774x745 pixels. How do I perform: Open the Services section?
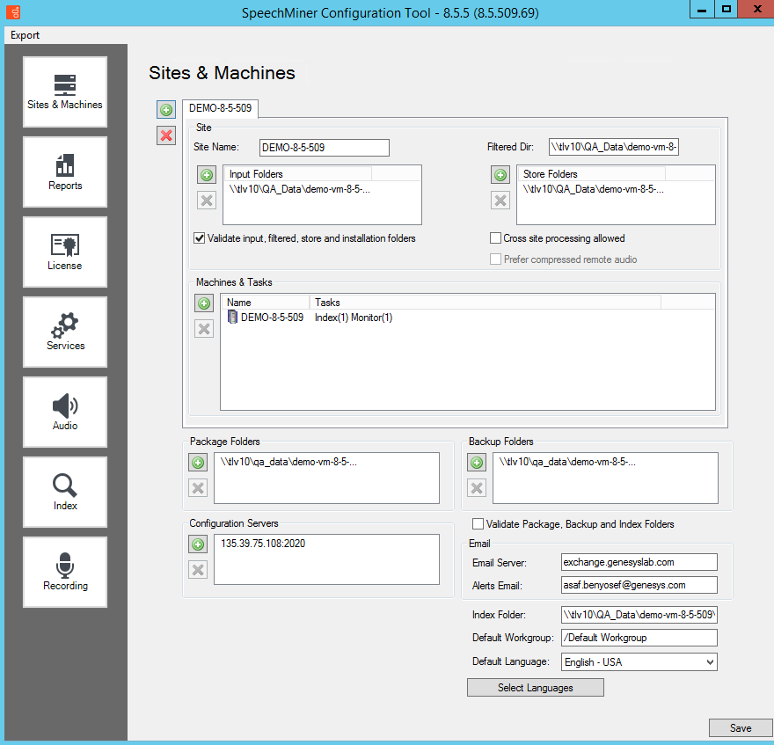point(65,332)
